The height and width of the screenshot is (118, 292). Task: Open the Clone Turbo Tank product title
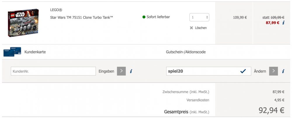point(81,17)
